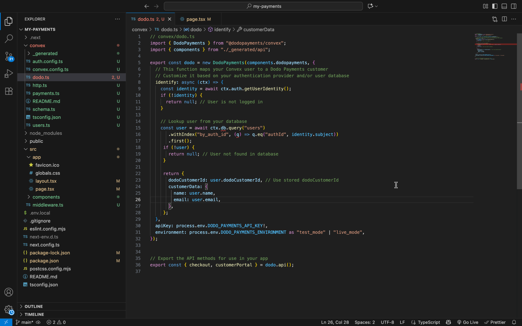Toggle Primary Side Bar visibility
The image size is (522, 326).
click(495, 6)
